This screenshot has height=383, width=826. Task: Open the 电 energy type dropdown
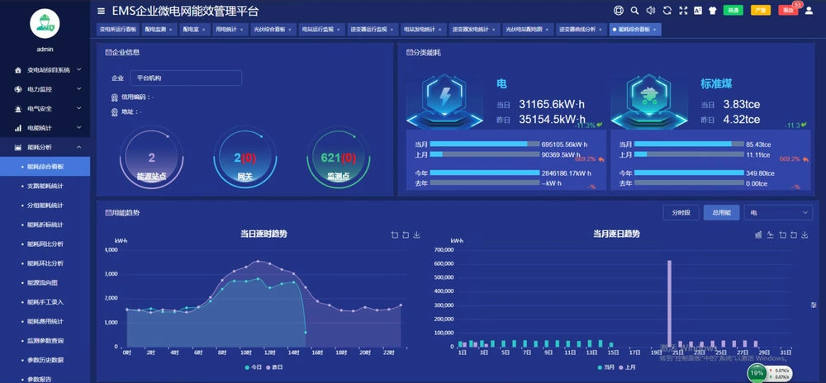(778, 213)
